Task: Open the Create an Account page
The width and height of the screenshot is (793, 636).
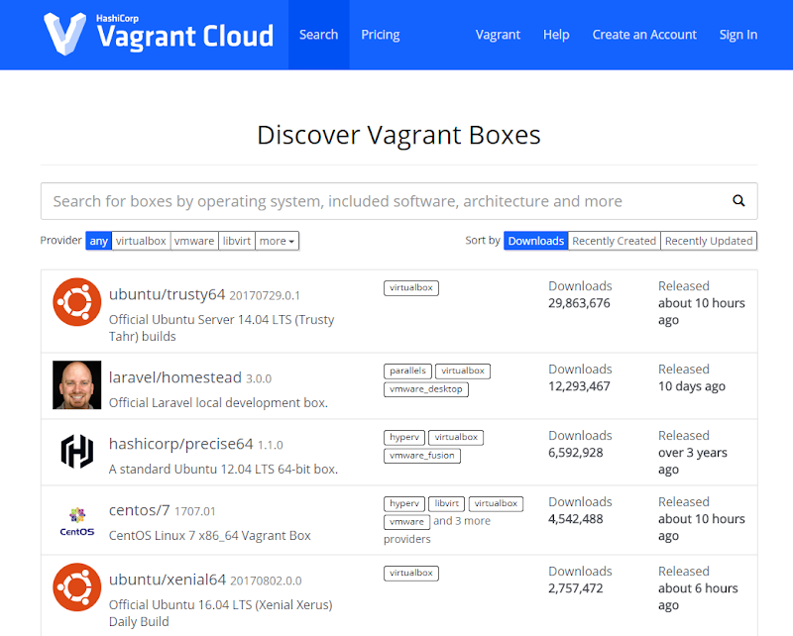Action: 644,34
